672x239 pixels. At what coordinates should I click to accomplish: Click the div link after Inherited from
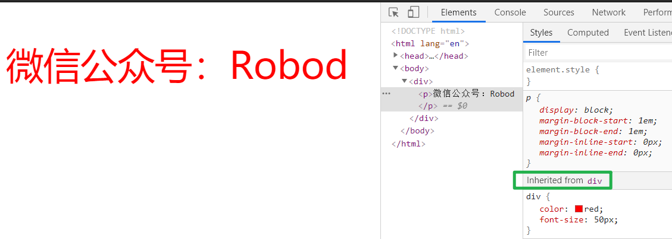(595, 181)
